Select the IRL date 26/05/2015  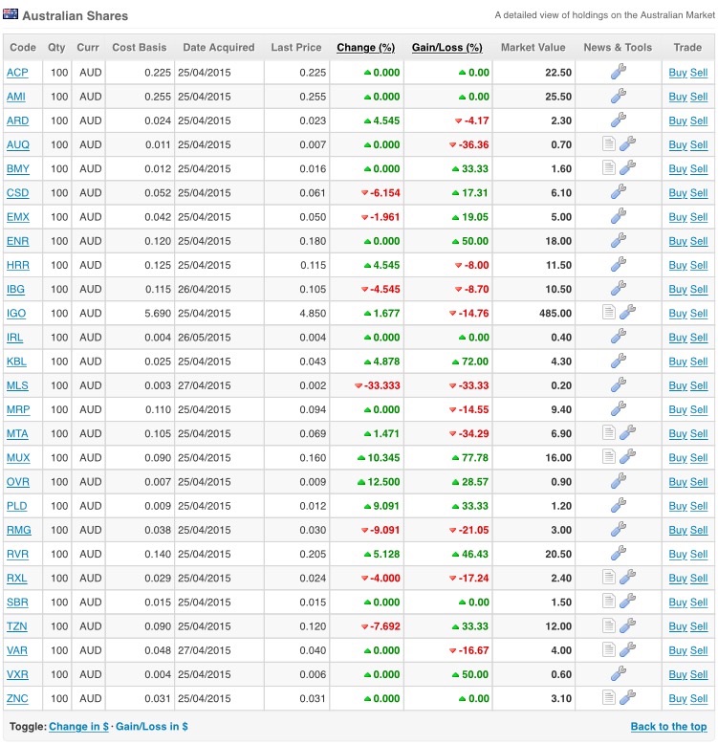[x=205, y=338]
